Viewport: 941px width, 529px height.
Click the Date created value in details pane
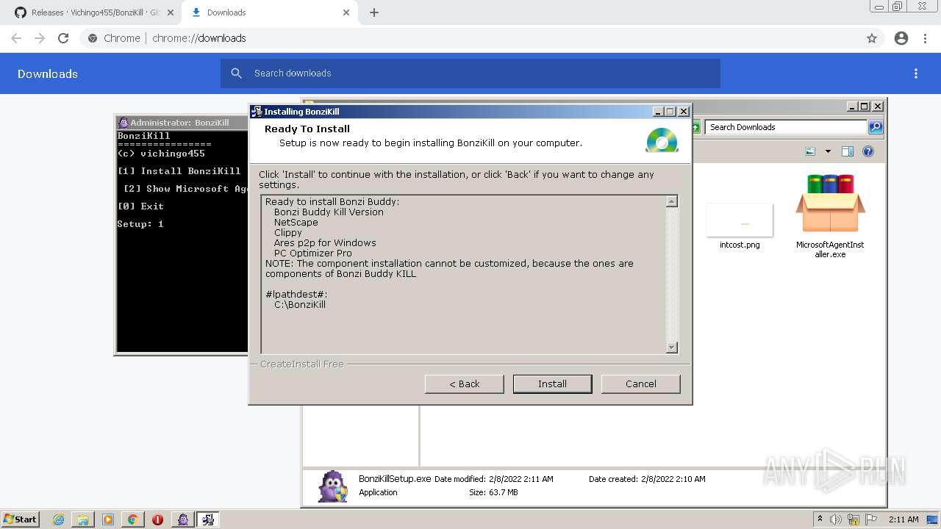click(673, 479)
